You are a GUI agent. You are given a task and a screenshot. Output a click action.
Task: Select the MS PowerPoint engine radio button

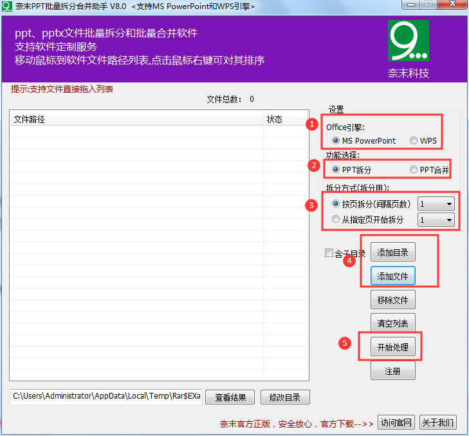click(335, 140)
